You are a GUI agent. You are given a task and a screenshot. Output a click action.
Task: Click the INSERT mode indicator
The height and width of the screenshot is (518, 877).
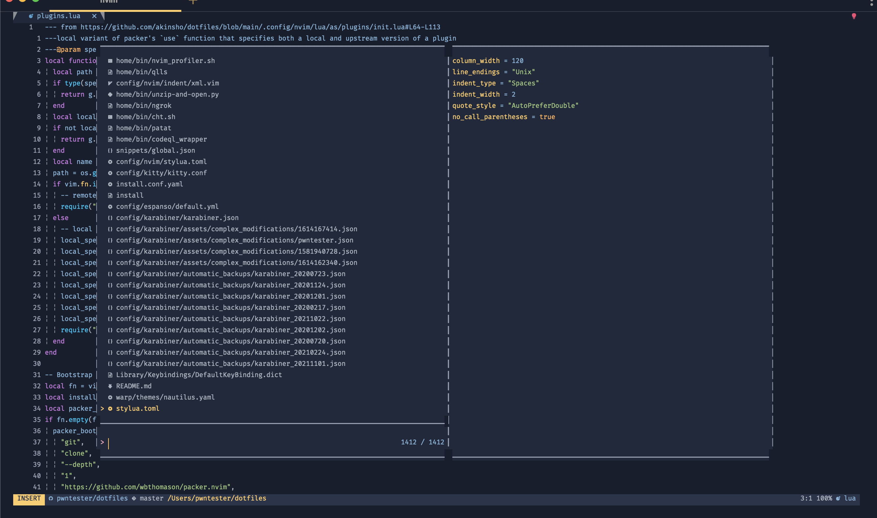tap(29, 499)
